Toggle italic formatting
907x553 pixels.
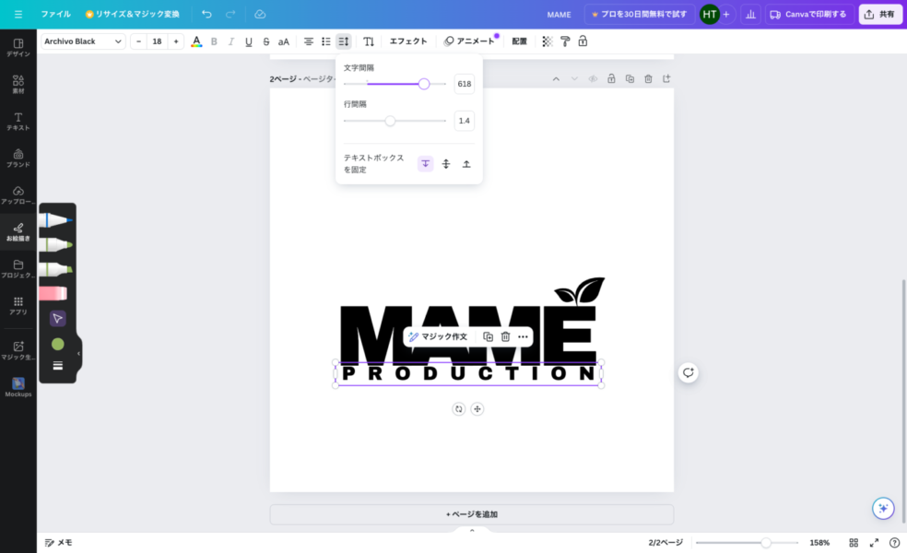point(231,41)
